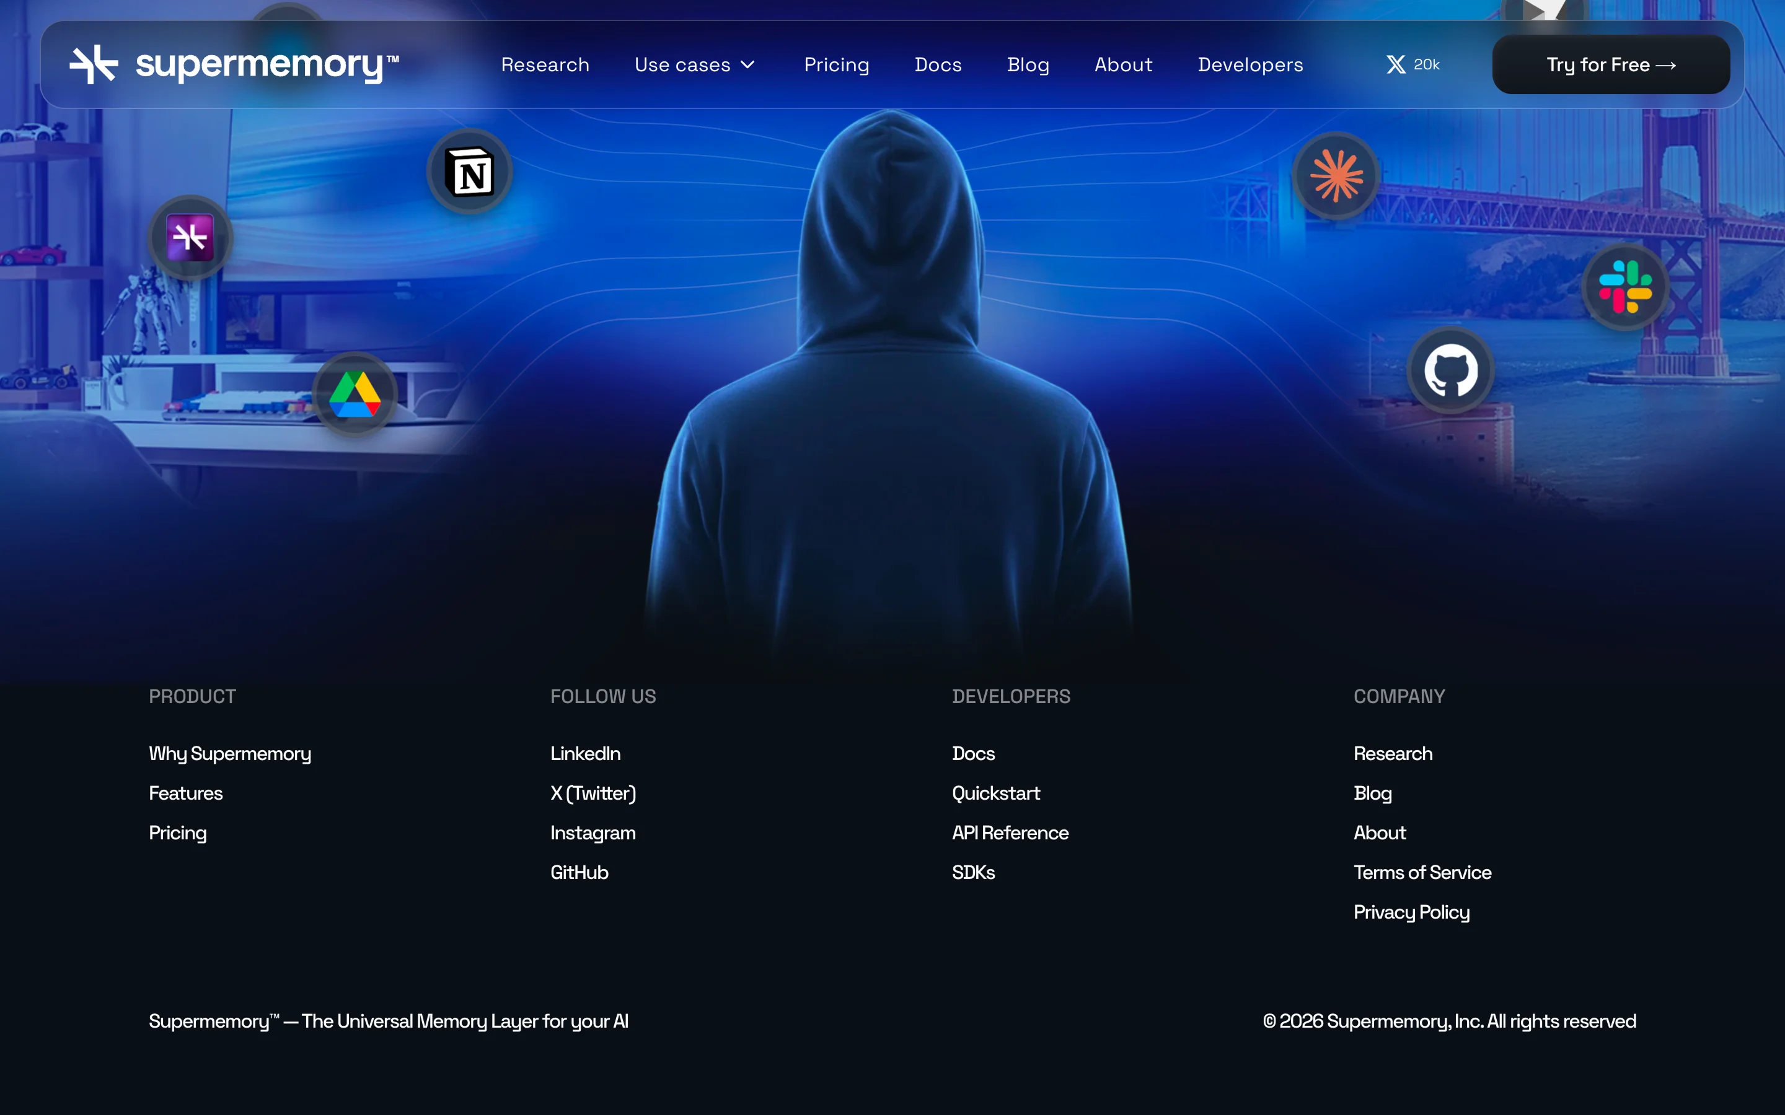Open the API Reference footer link

click(1010, 833)
